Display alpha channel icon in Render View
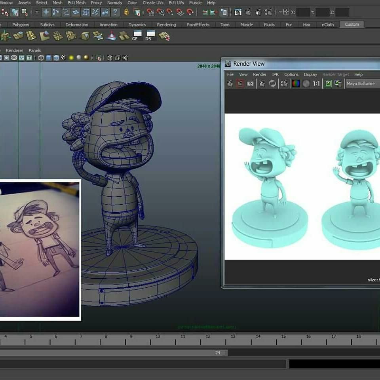Viewport: 380px width, 380px height. (306, 84)
